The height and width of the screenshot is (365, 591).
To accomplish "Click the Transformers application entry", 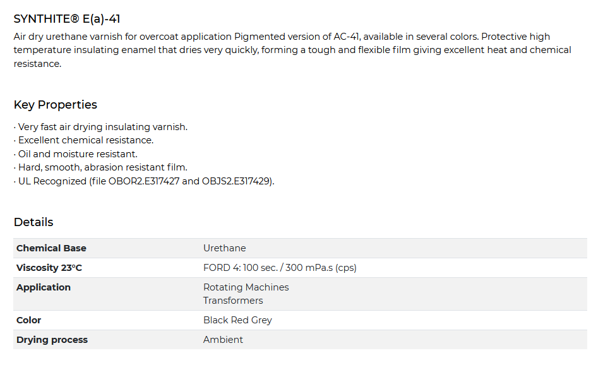I will pos(233,301).
